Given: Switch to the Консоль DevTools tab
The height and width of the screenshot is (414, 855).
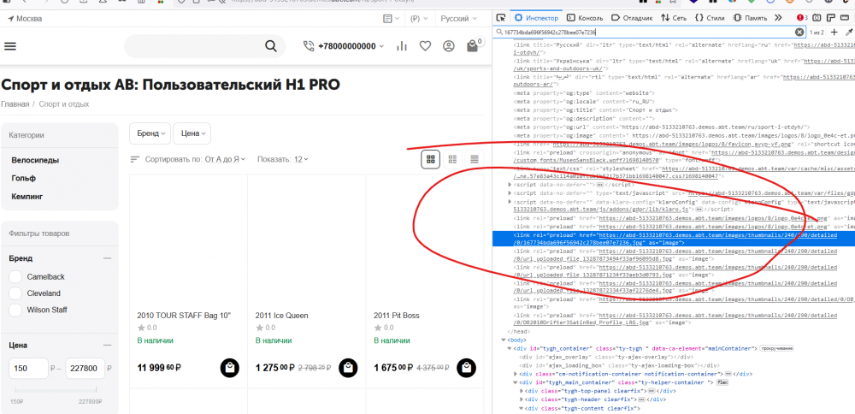Looking at the screenshot, I should (x=586, y=17).
